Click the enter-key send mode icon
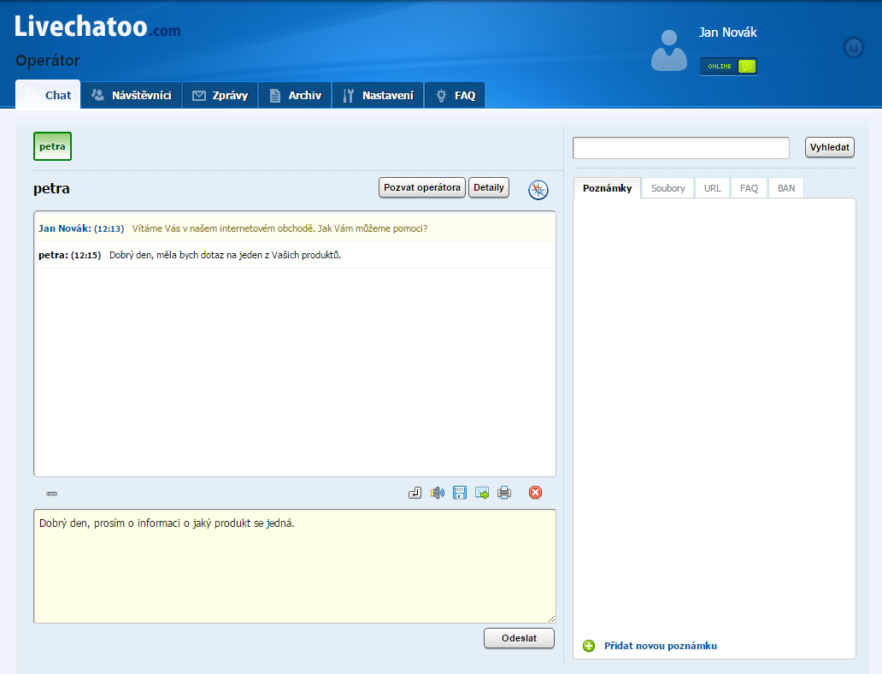The image size is (882, 674). [415, 493]
